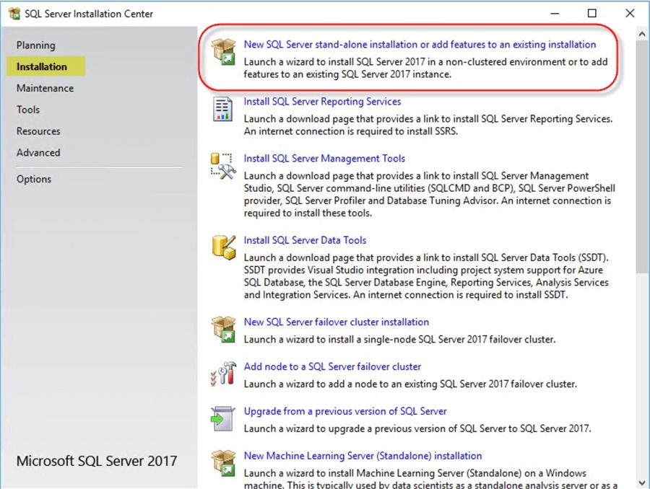This screenshot has width=650, height=489.
Task: Click the Data Tools pencil icon
Action: pyautogui.click(x=223, y=248)
